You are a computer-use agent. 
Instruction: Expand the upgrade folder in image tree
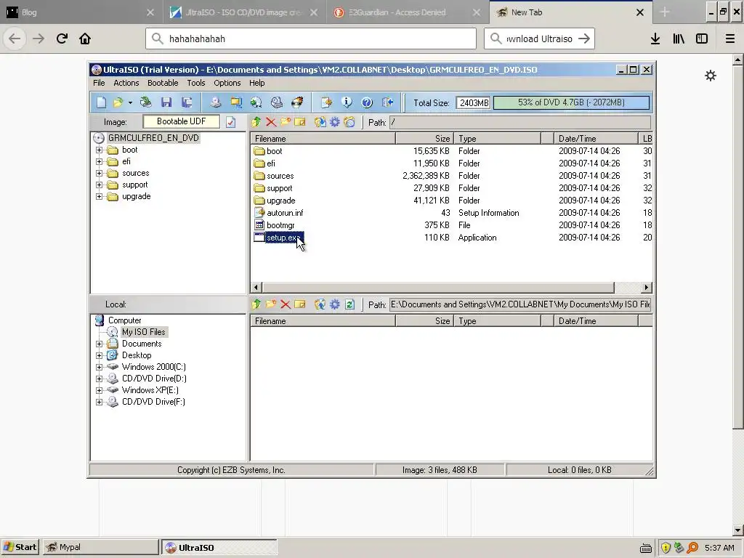99,196
